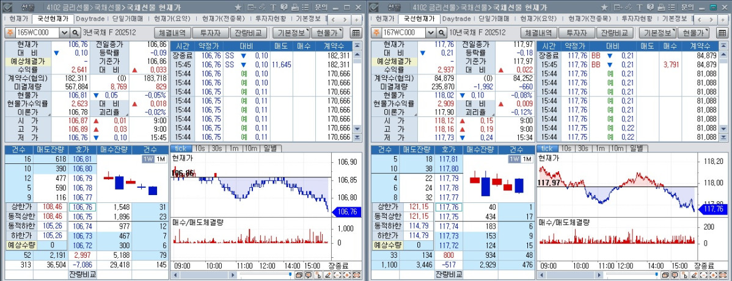
Task: Open the list menu icon in the 3년국채 window title bar
Action: 306,7
